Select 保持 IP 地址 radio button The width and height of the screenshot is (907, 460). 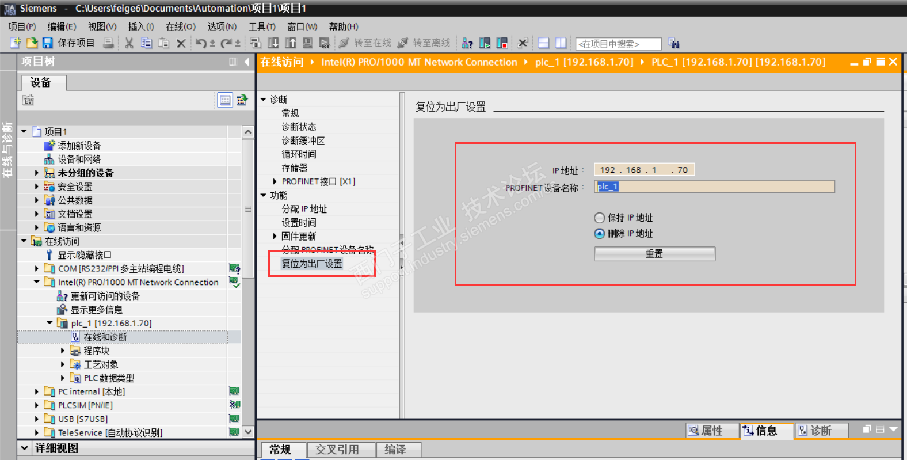point(600,218)
